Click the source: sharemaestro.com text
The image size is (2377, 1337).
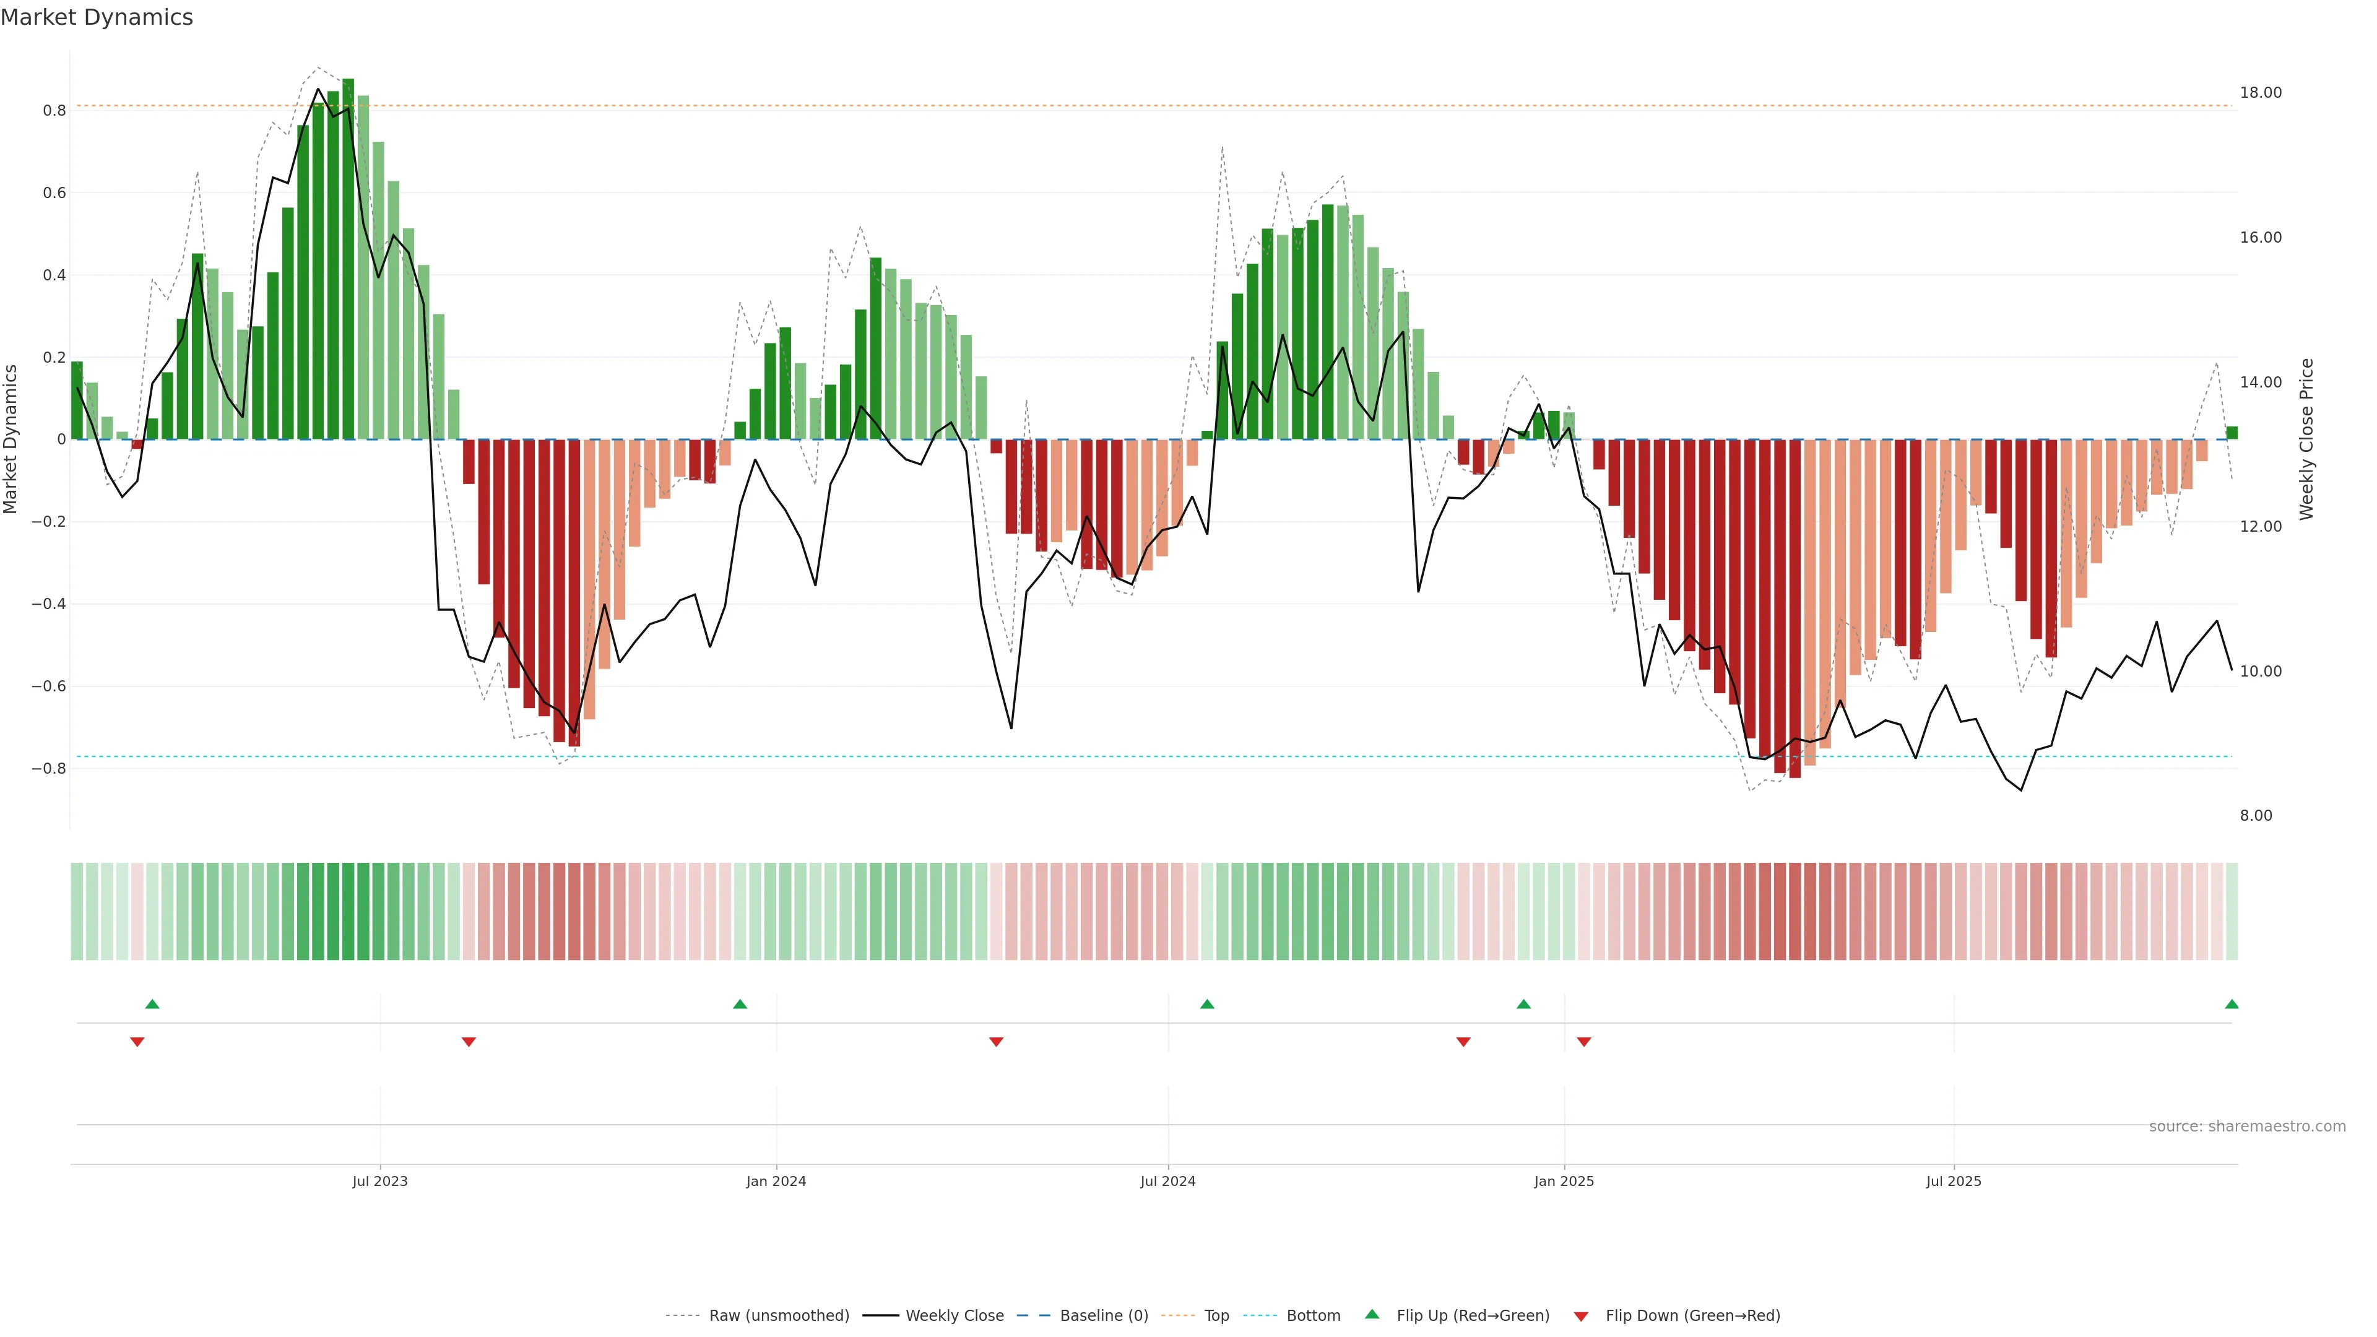(2247, 1127)
